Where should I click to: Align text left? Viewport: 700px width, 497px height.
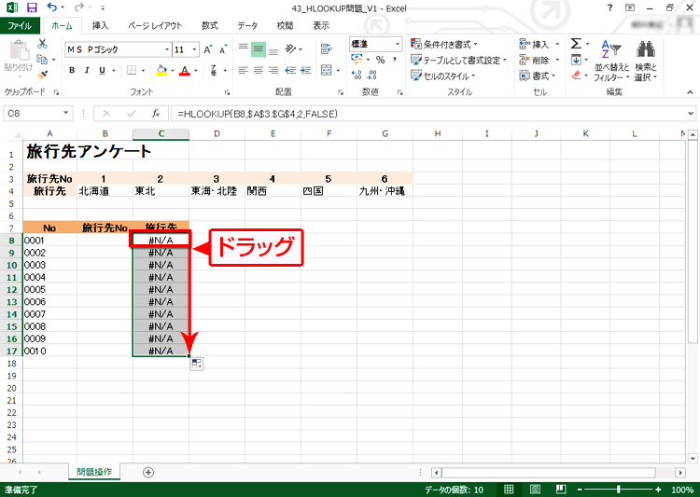pyautogui.click(x=244, y=71)
